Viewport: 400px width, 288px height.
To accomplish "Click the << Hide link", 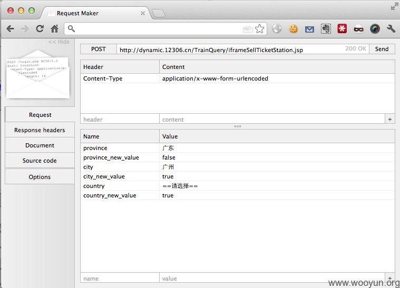I will click(58, 42).
